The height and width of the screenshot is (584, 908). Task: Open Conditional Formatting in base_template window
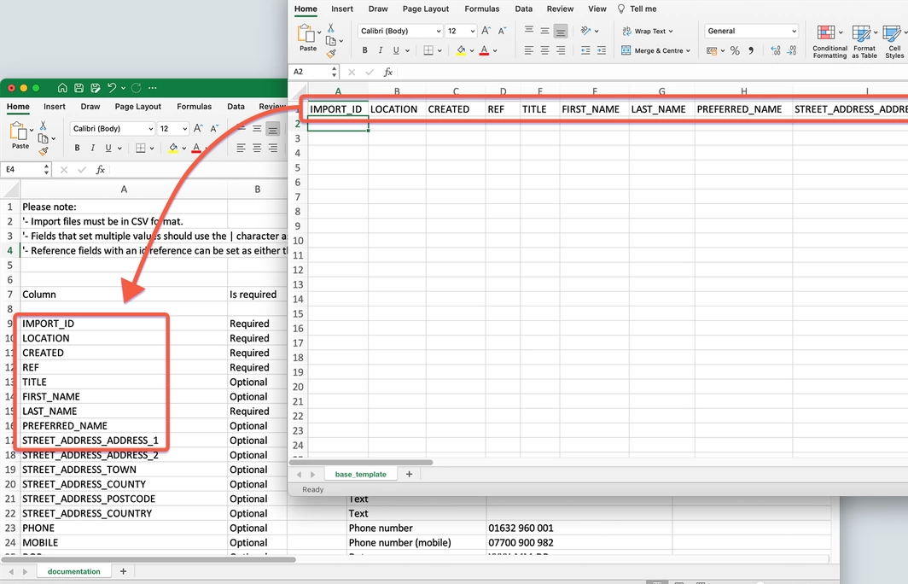click(x=829, y=41)
